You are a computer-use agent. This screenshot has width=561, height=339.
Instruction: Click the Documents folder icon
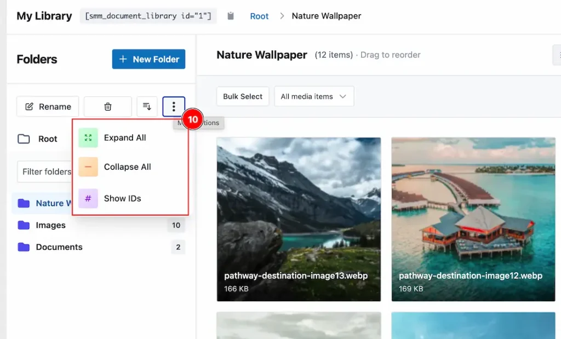click(x=24, y=247)
